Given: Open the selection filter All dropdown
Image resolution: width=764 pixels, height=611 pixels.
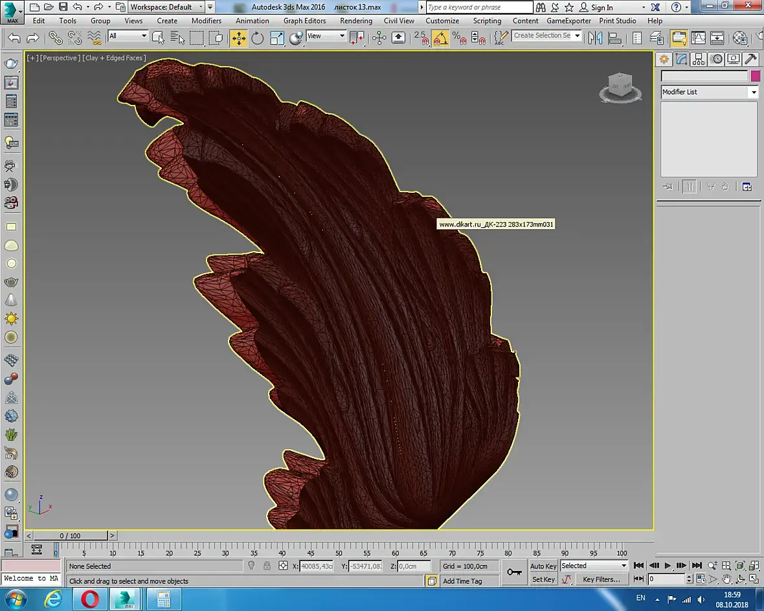Looking at the screenshot, I should (x=128, y=36).
